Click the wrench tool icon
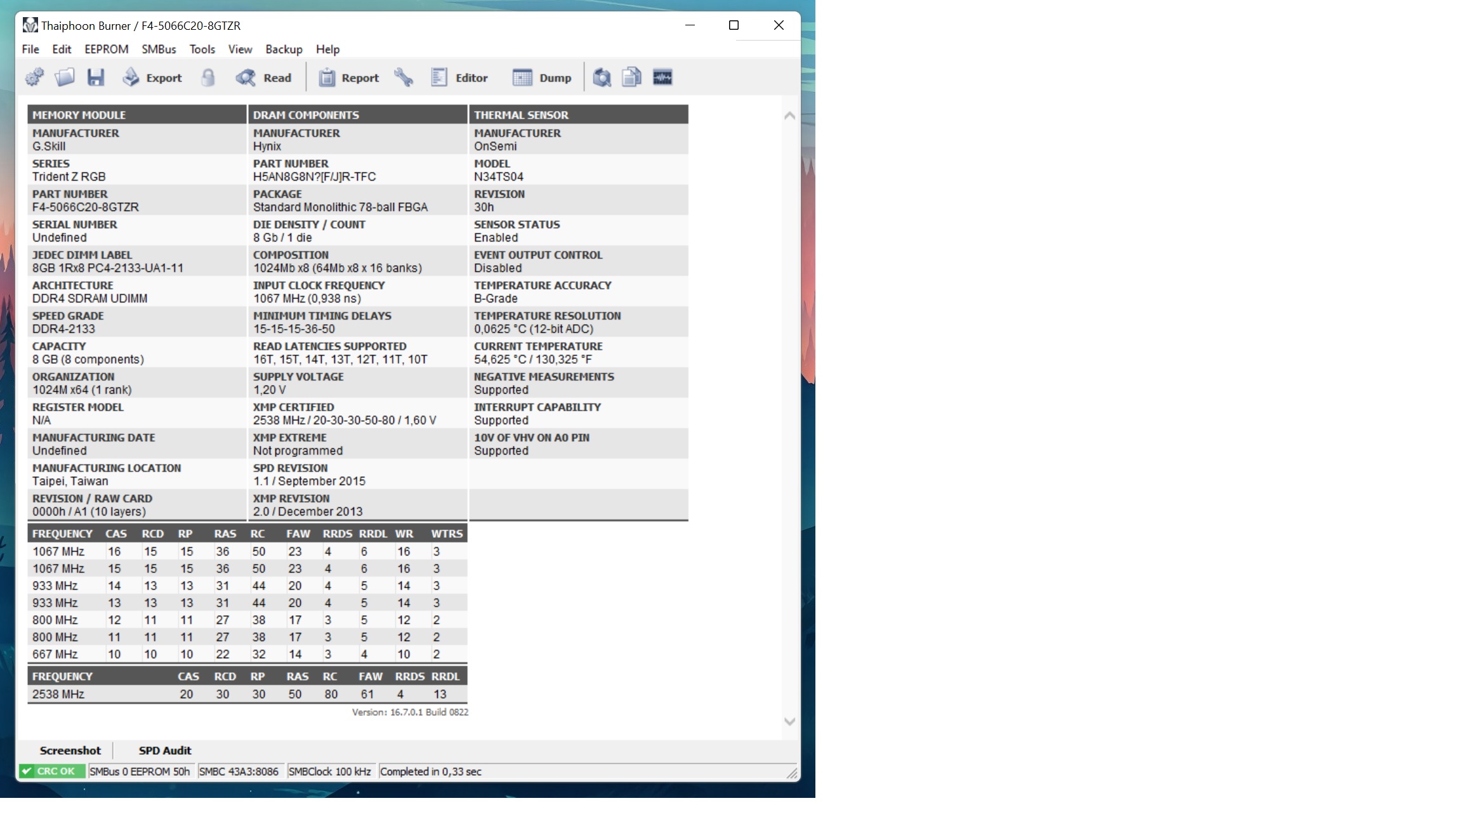The width and height of the screenshot is (1462, 822). (x=404, y=77)
